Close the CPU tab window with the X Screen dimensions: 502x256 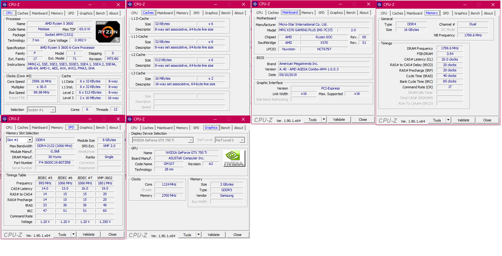(118, 5)
